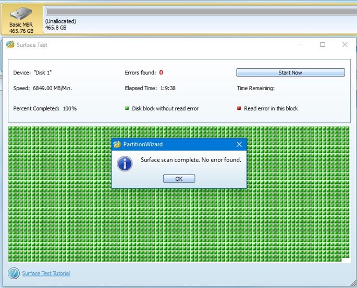
Task: Click the PartitionWizard dialog title icon
Action: 117,144
